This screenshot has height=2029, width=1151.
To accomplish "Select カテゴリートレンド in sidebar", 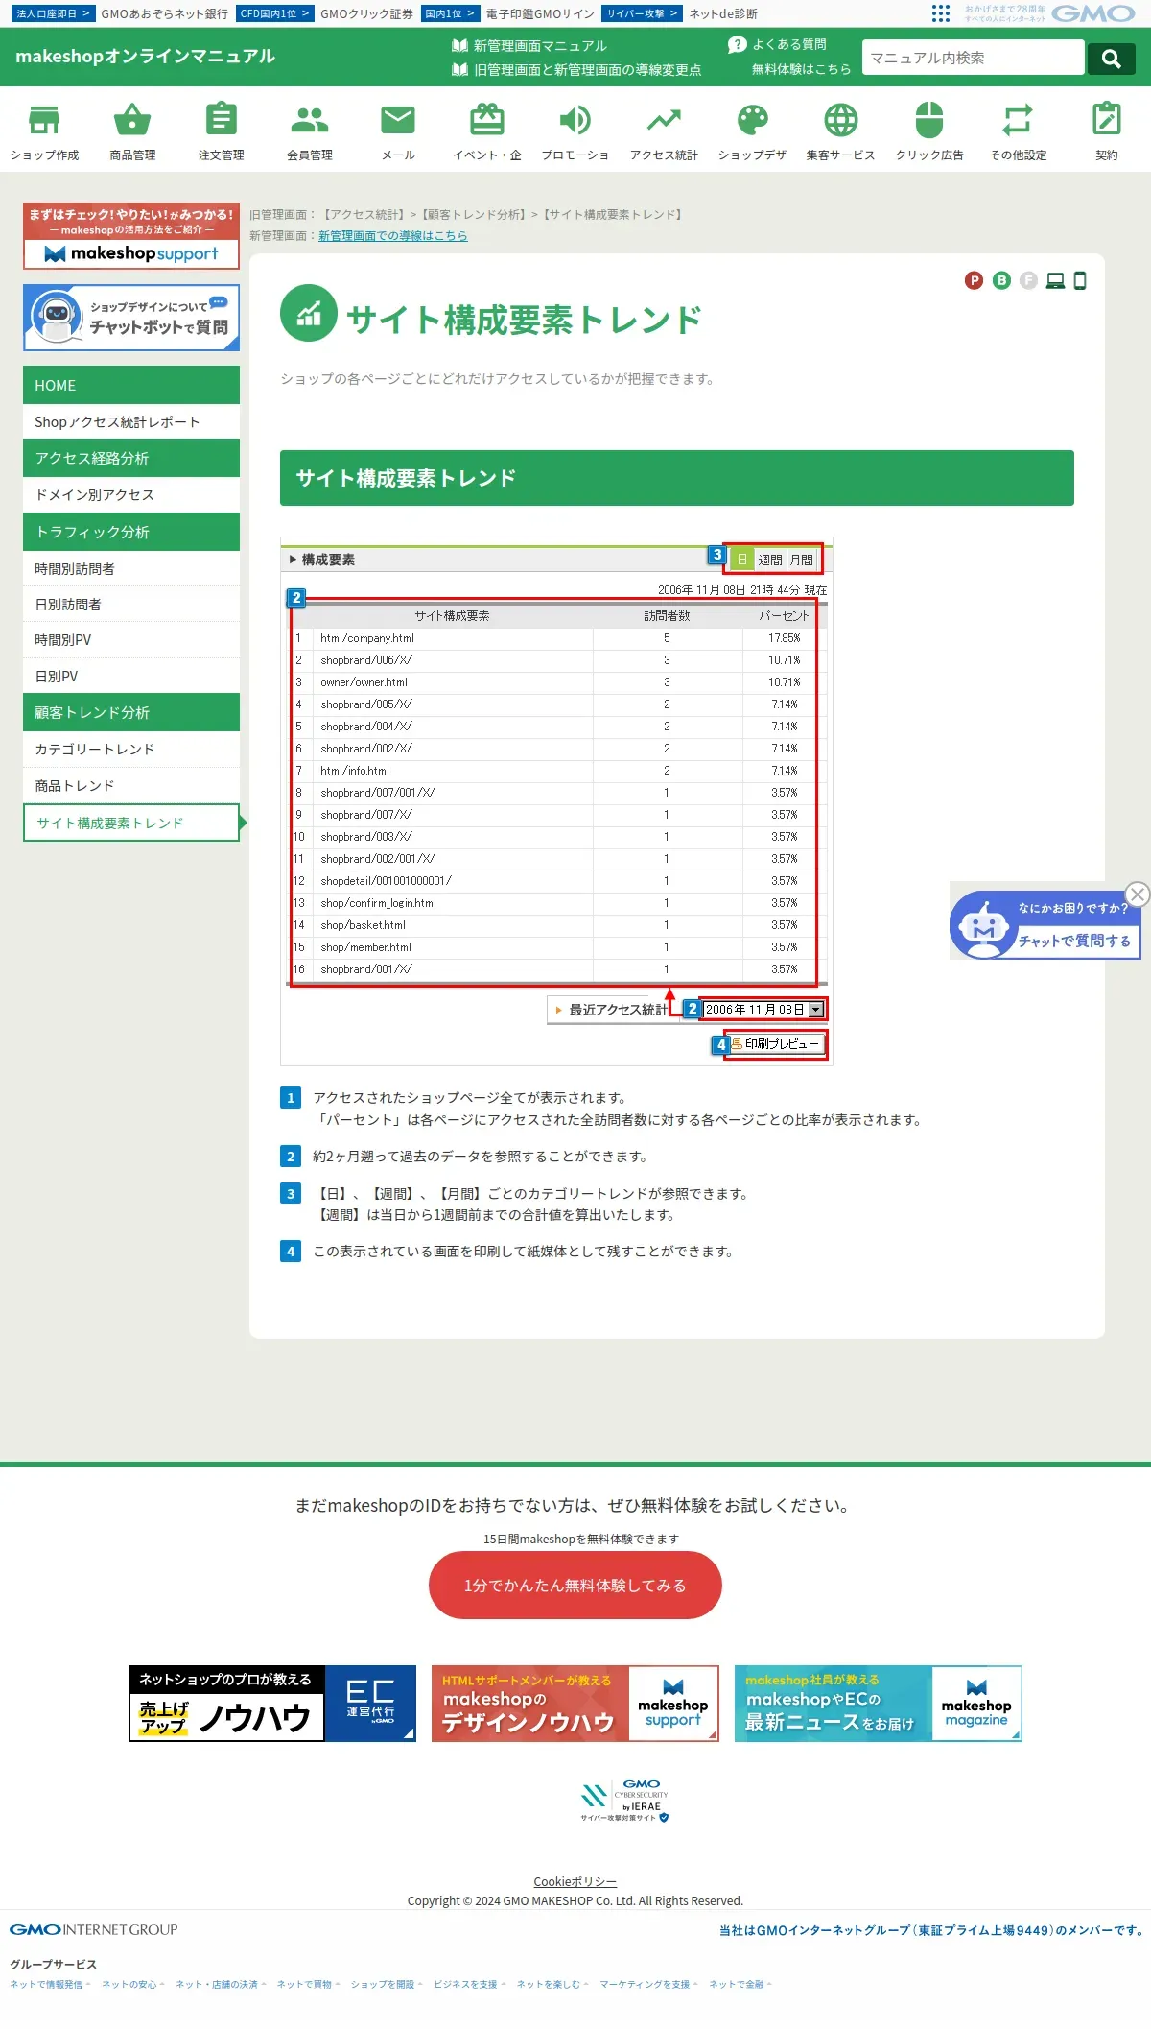I will tap(131, 750).
